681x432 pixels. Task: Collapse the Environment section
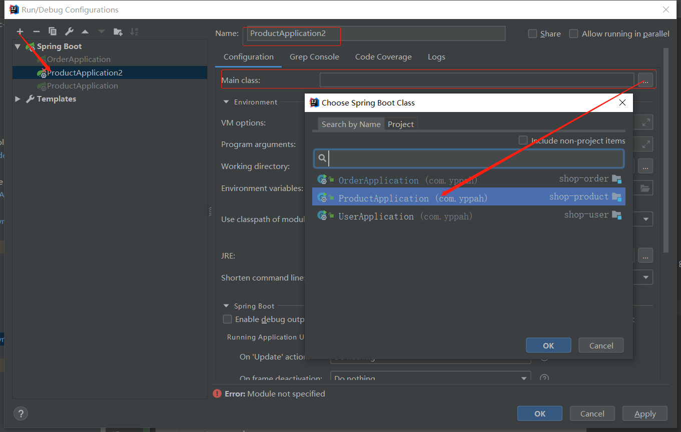click(x=226, y=102)
